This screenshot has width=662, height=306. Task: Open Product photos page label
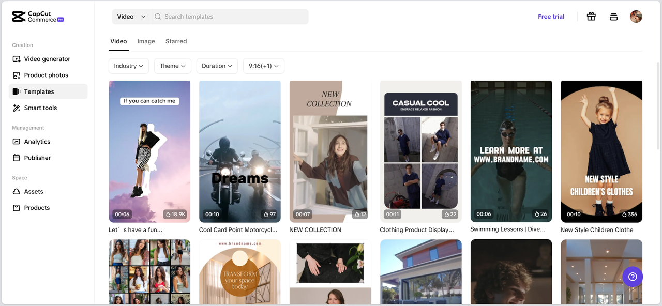click(x=46, y=75)
